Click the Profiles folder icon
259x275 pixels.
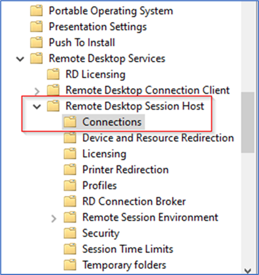[70, 185]
